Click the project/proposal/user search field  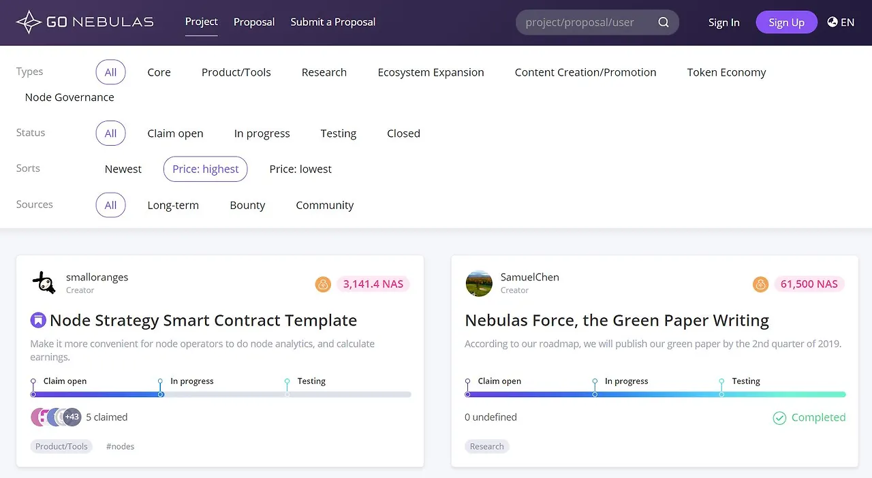tap(597, 22)
